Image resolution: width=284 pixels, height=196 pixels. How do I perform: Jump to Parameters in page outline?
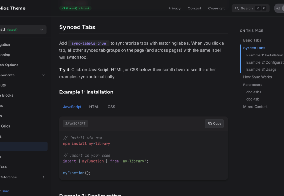[x=252, y=84]
